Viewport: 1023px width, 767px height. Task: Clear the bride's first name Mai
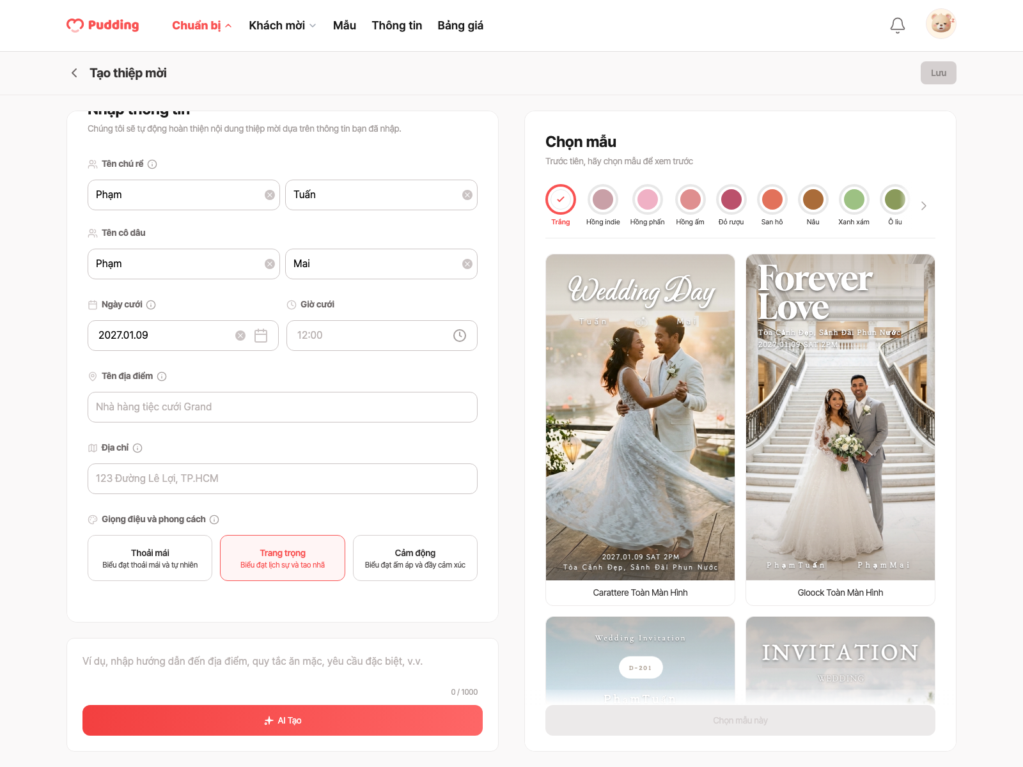[467, 264]
